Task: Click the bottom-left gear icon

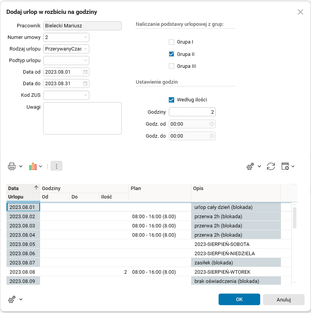Action: click(12, 299)
